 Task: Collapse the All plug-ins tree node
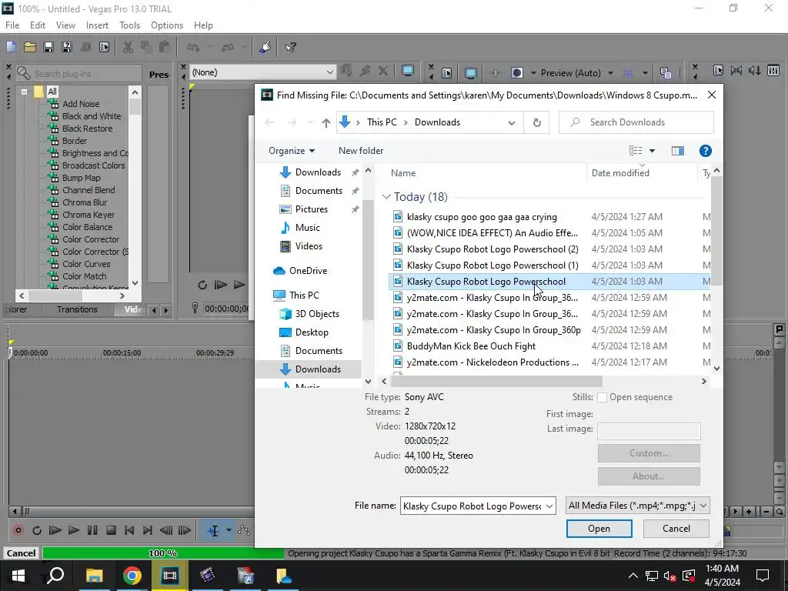(x=24, y=92)
